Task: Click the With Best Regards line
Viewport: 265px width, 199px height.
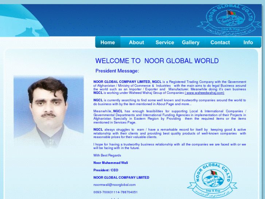Action: (107, 155)
